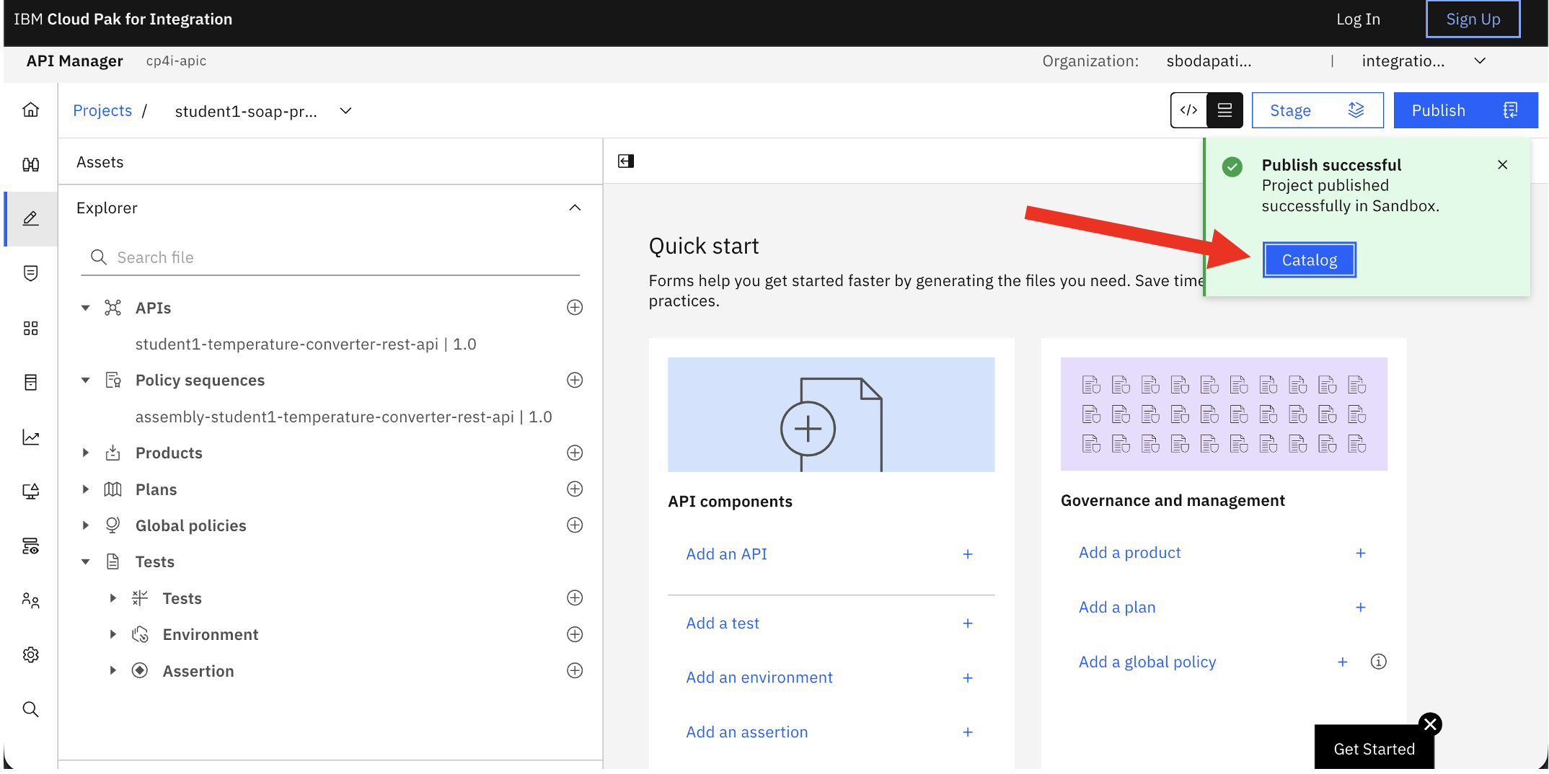Click the Add an environment link
The image size is (1549, 774).
[x=759, y=677]
